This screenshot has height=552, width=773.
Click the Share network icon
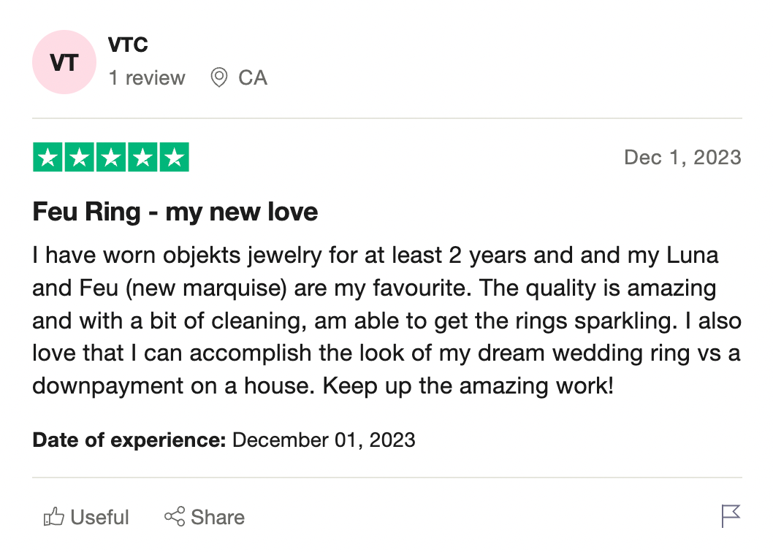[x=174, y=518]
